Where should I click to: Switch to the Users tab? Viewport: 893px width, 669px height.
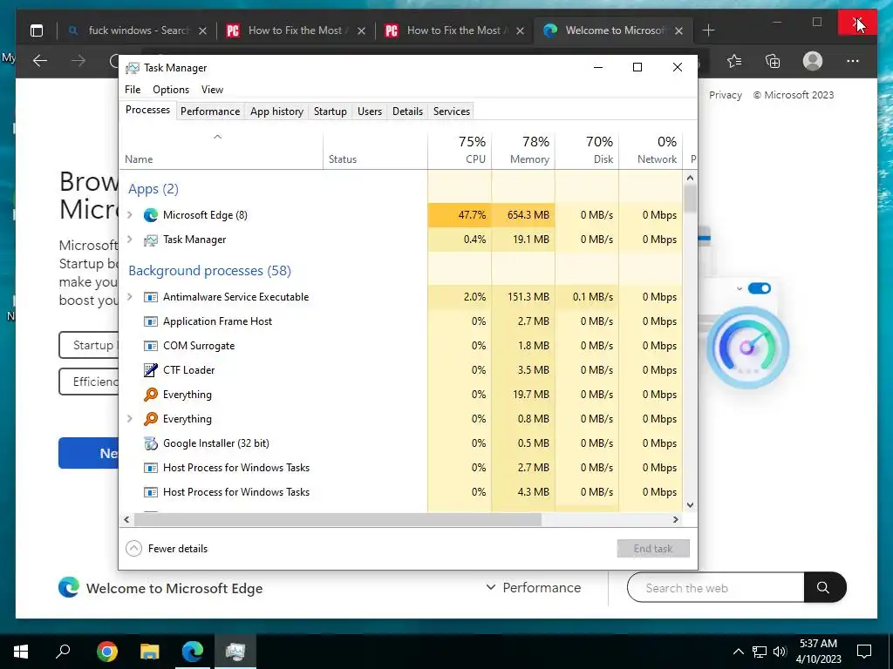coord(370,111)
